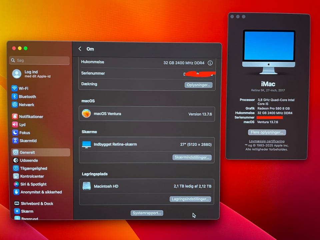Open Siri & Spotlight icon
Viewport: 320px width, 240px height.
click(x=16, y=184)
